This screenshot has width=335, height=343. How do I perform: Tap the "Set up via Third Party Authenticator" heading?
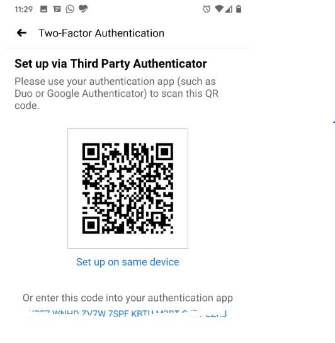(111, 64)
